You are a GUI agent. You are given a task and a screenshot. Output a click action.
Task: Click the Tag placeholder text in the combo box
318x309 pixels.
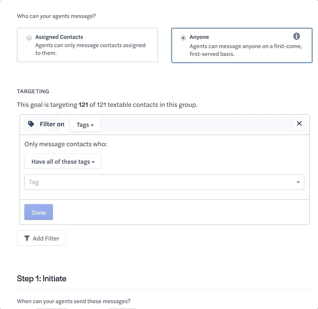(34, 182)
